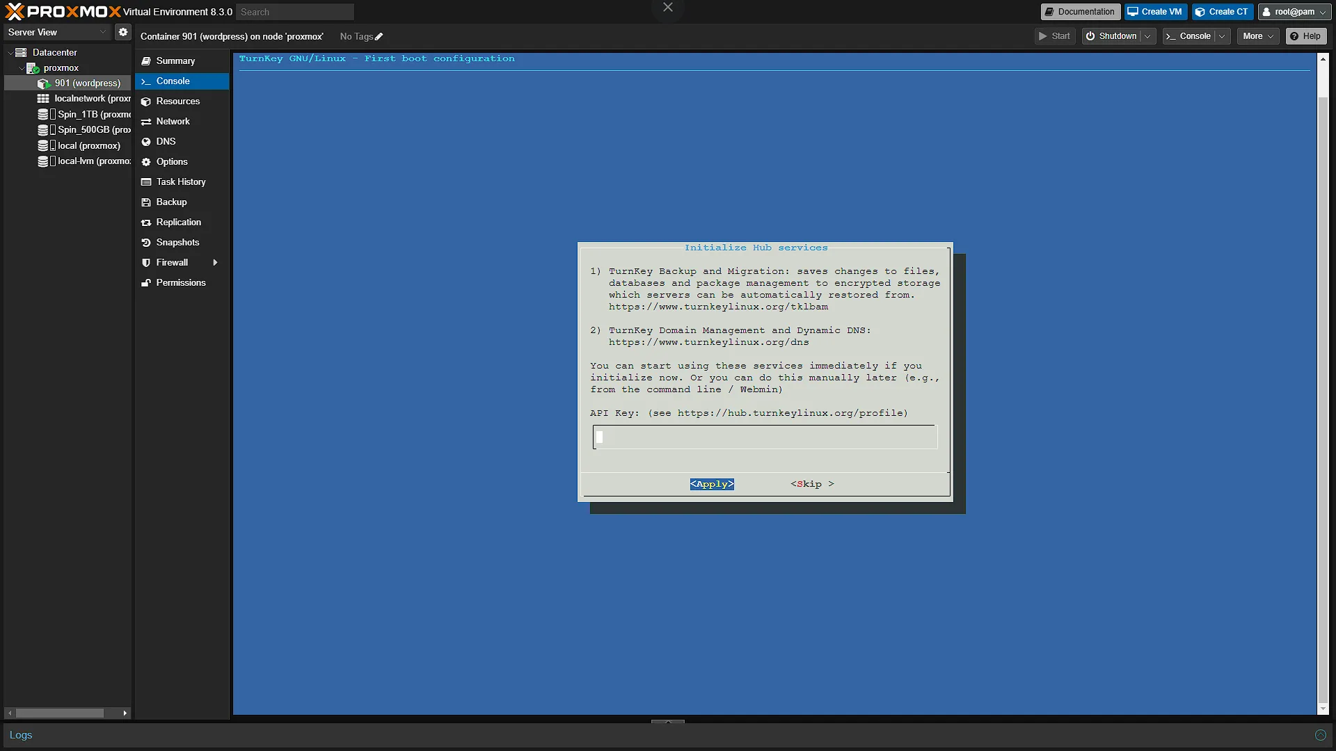This screenshot has width=1336, height=751.
Task: Open the Firewall section
Action: click(182, 262)
